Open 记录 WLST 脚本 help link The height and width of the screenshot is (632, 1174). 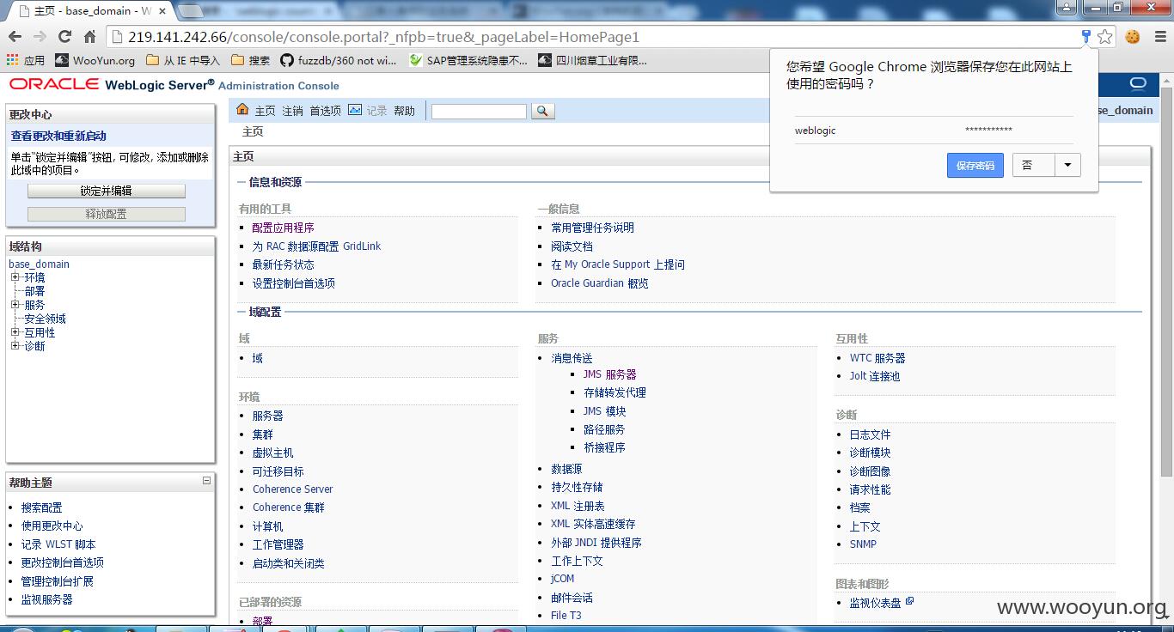point(58,544)
